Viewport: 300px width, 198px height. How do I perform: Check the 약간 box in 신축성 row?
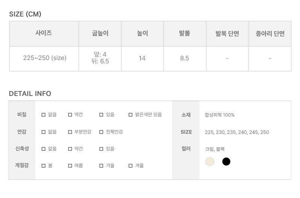pyautogui.click(x=70, y=149)
